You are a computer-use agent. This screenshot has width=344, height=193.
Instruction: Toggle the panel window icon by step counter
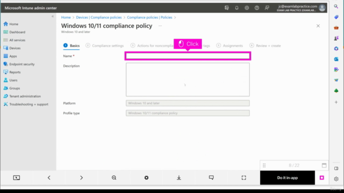pos(324,166)
